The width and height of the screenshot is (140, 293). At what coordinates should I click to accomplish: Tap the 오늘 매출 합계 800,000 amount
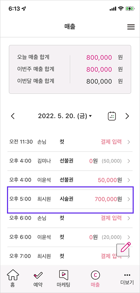click(x=99, y=57)
